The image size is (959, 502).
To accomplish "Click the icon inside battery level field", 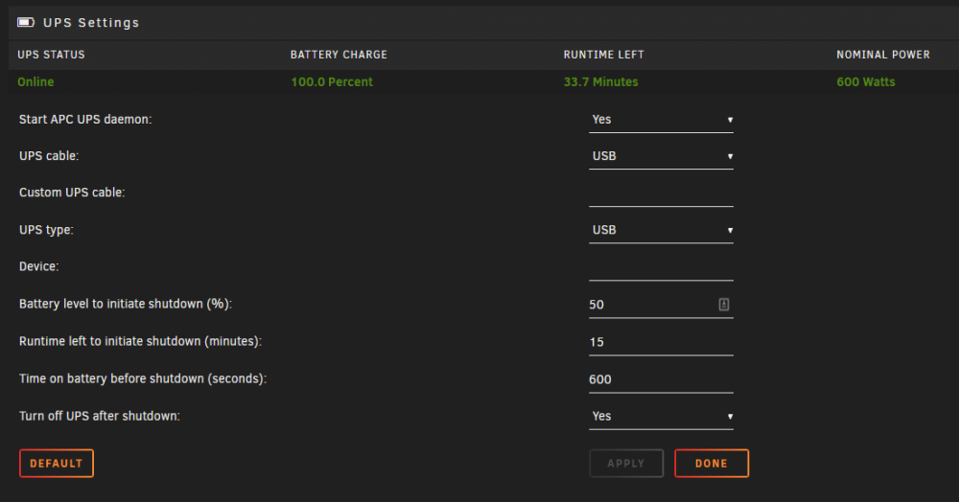I will pyautogui.click(x=723, y=304).
